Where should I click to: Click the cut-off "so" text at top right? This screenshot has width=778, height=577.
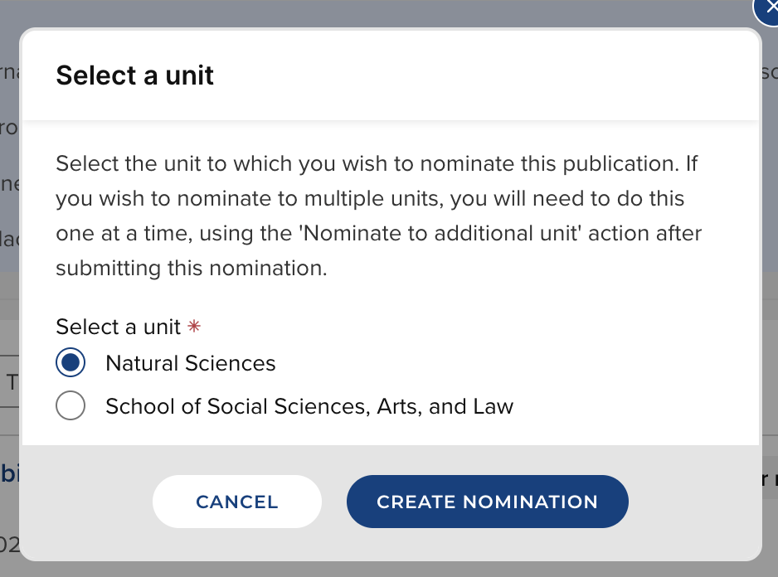click(x=769, y=73)
